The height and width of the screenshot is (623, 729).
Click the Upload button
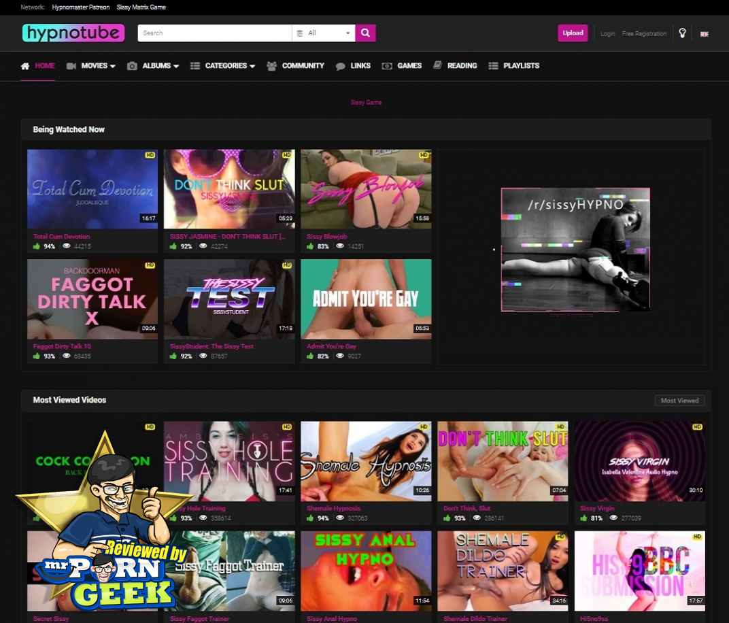pyautogui.click(x=573, y=33)
